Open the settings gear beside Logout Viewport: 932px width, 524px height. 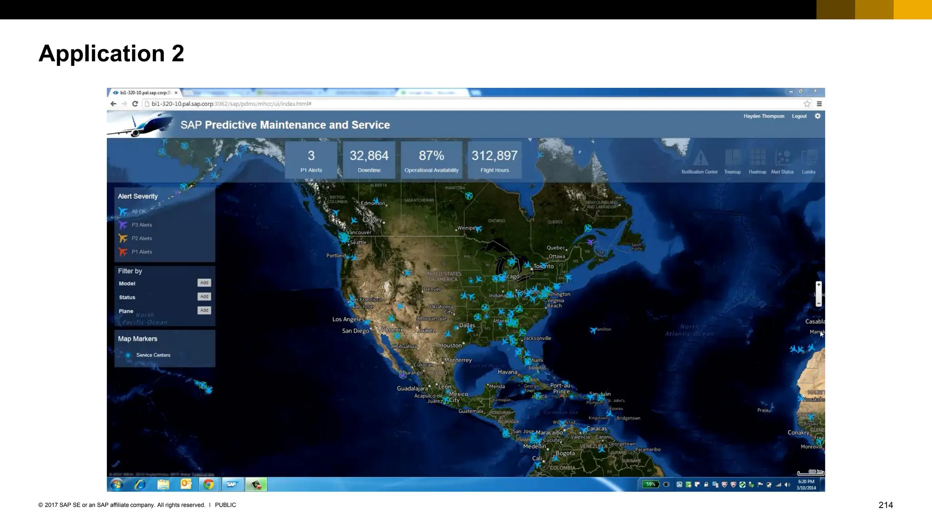(x=818, y=116)
